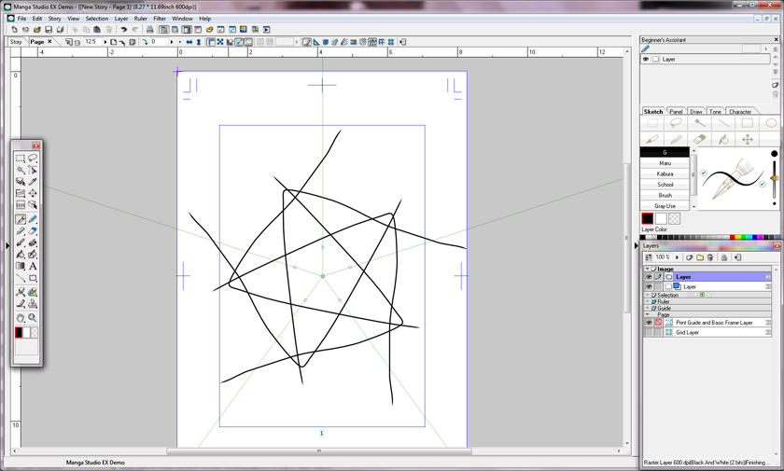The width and height of the screenshot is (784, 471).
Task: Switch to the Tone tab
Action: pos(715,112)
